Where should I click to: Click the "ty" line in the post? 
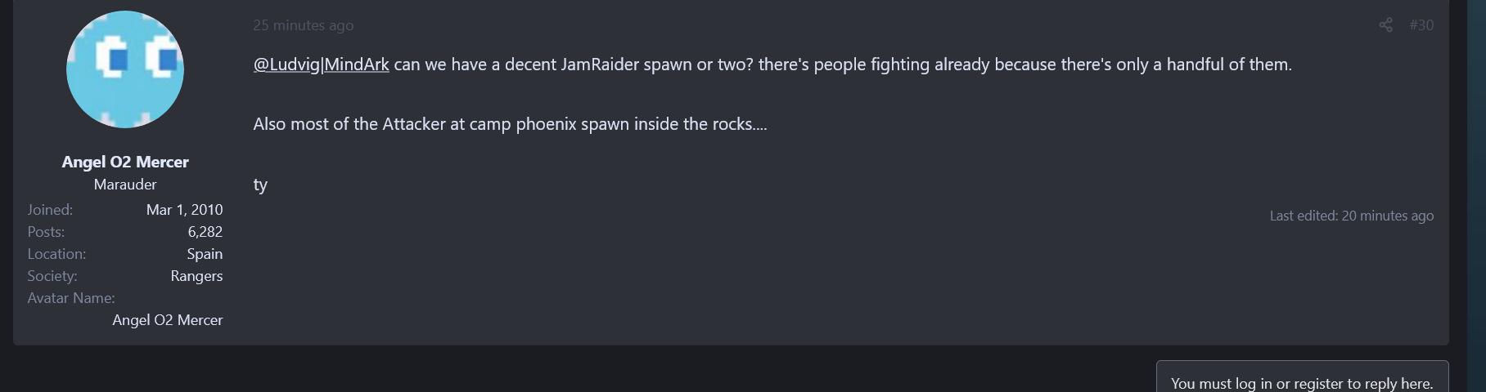pyautogui.click(x=260, y=185)
